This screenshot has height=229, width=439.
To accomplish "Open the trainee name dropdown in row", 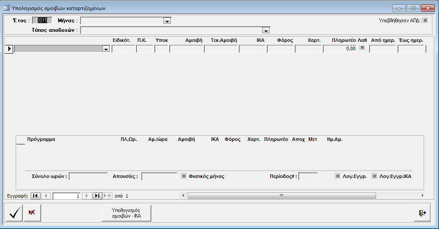I will pyautogui.click(x=105, y=49).
